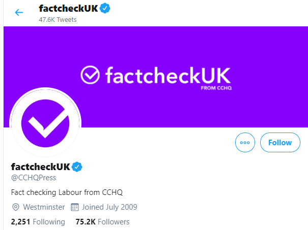View the 2,251 Following list
The width and height of the screenshot is (308, 230).
tap(38, 222)
